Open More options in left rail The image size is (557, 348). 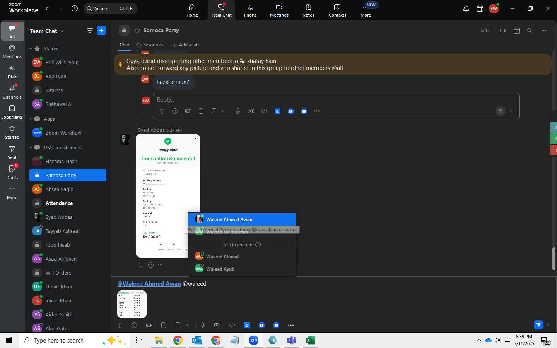[x=12, y=192]
